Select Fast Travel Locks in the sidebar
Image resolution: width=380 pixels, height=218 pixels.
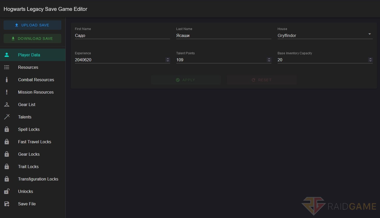tap(33, 142)
